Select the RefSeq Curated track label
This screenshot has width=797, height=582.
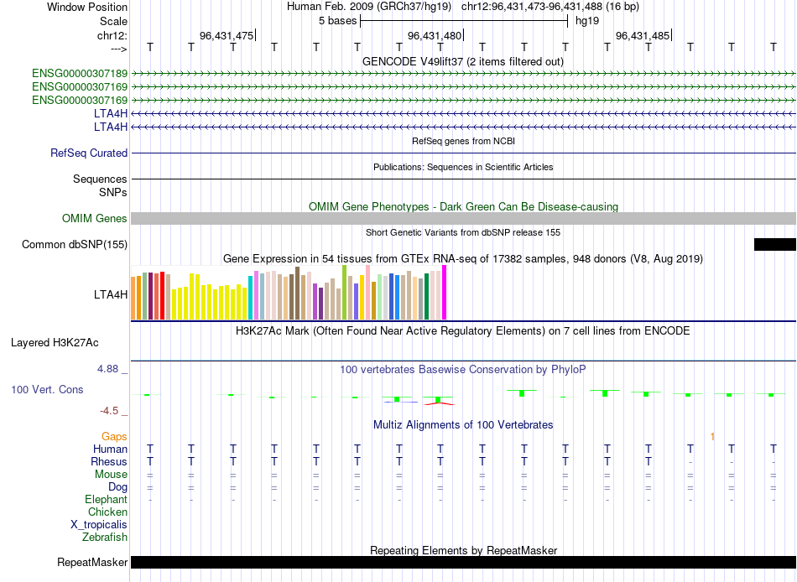(x=89, y=153)
